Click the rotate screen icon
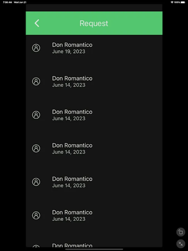The height and width of the screenshot is (251, 188). [x=180, y=232]
